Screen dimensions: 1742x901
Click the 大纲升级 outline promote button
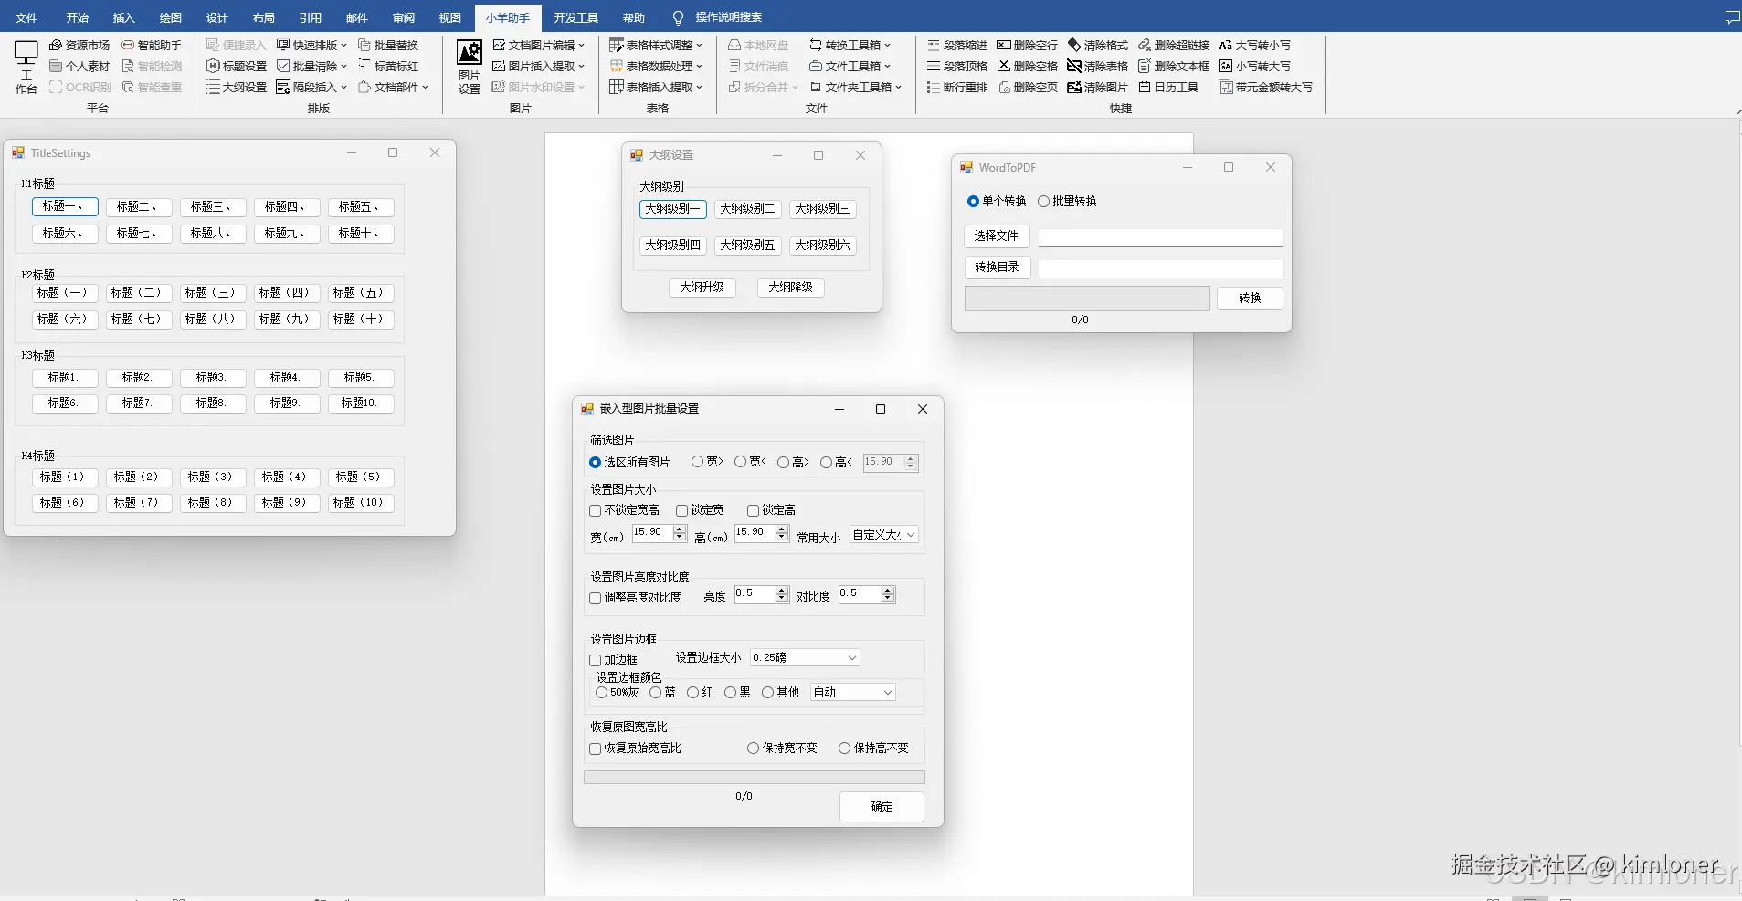(x=702, y=288)
